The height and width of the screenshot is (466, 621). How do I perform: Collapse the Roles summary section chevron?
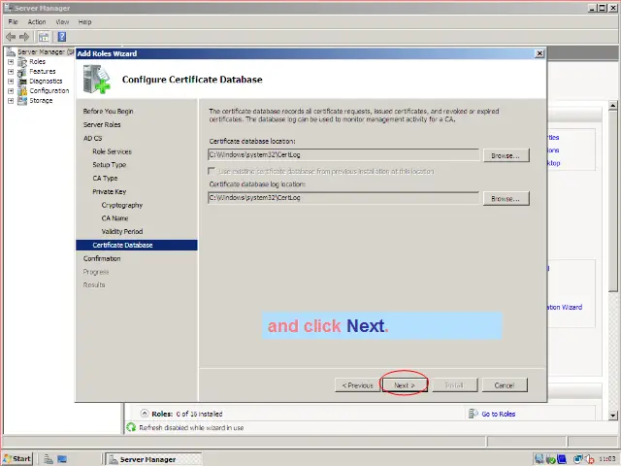pyautogui.click(x=145, y=414)
